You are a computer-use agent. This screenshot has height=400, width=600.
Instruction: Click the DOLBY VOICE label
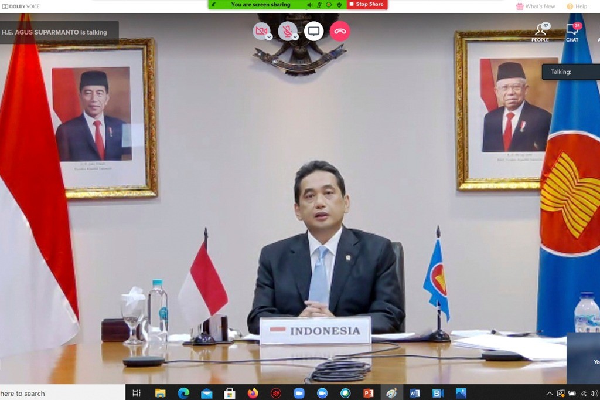pyautogui.click(x=20, y=6)
